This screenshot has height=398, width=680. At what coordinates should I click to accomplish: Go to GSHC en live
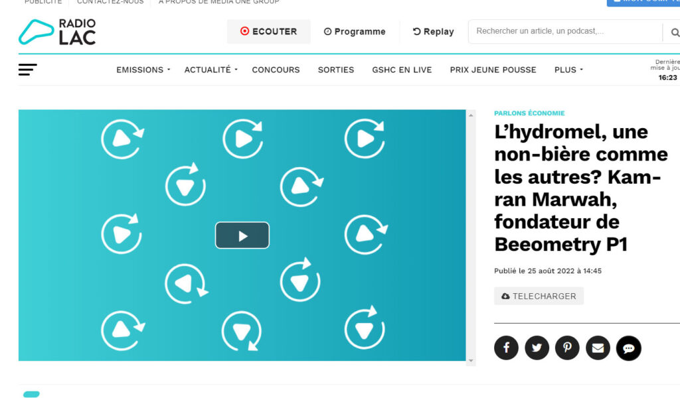[x=402, y=70]
